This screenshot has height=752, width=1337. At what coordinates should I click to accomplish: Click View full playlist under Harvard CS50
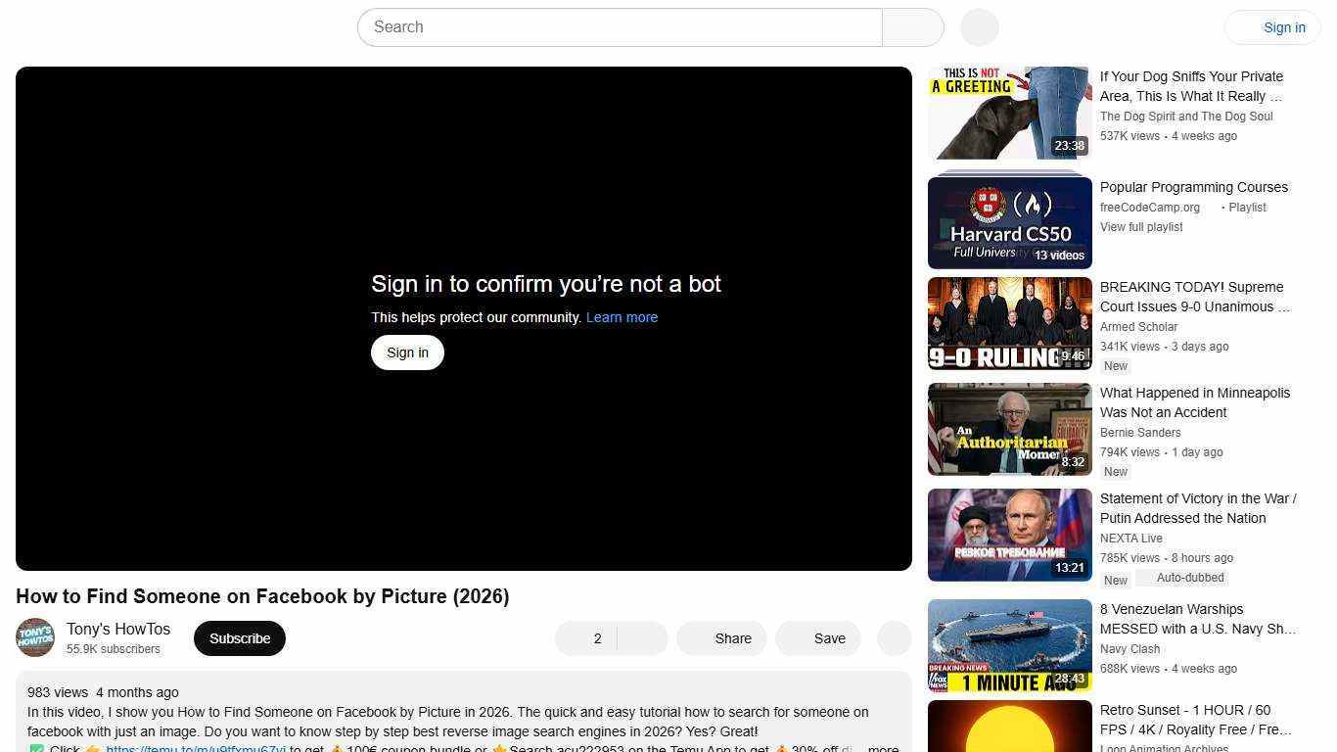click(x=1141, y=226)
